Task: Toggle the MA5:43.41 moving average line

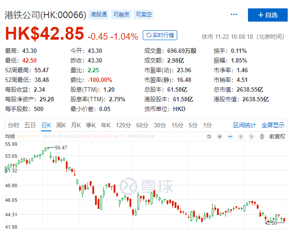Action: pos(29,136)
